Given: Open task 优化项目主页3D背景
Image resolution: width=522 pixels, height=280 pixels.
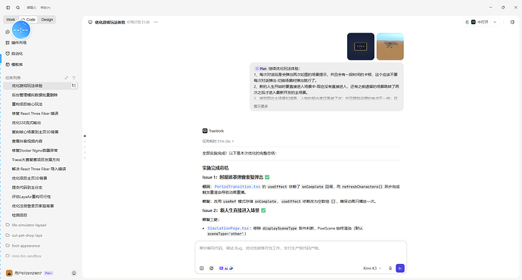Looking at the screenshot, I should pos(30,178).
